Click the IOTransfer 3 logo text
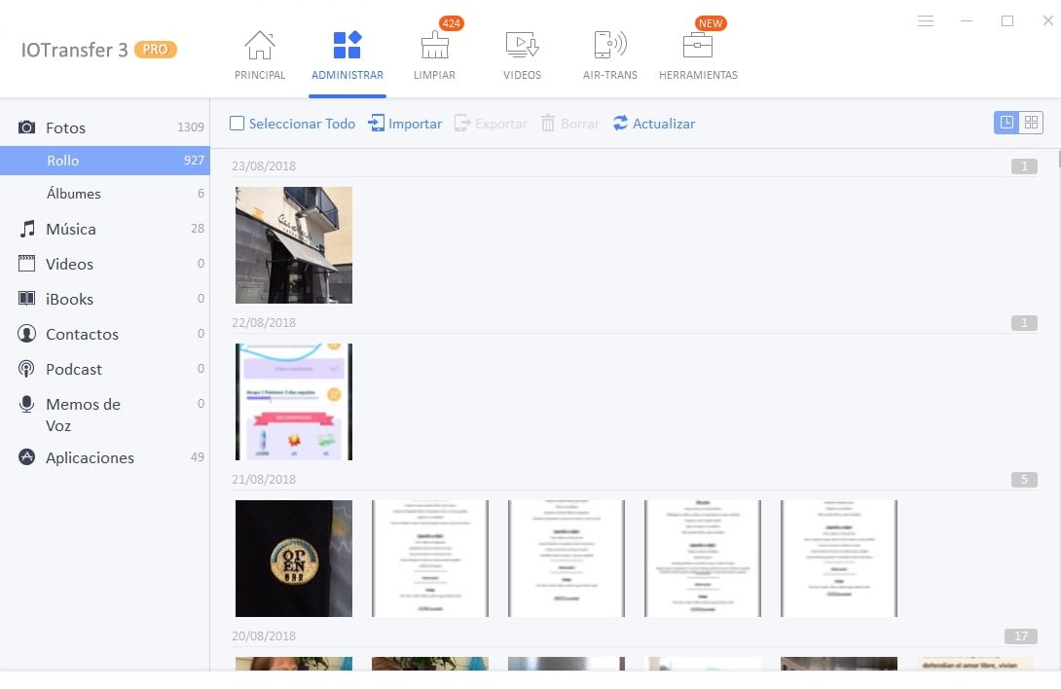The image size is (1061, 689). coord(74,50)
